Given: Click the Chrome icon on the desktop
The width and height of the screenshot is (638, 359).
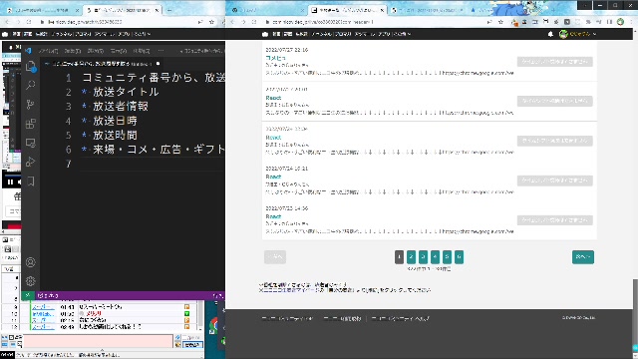Looking at the screenshot, I should tap(213, 326).
